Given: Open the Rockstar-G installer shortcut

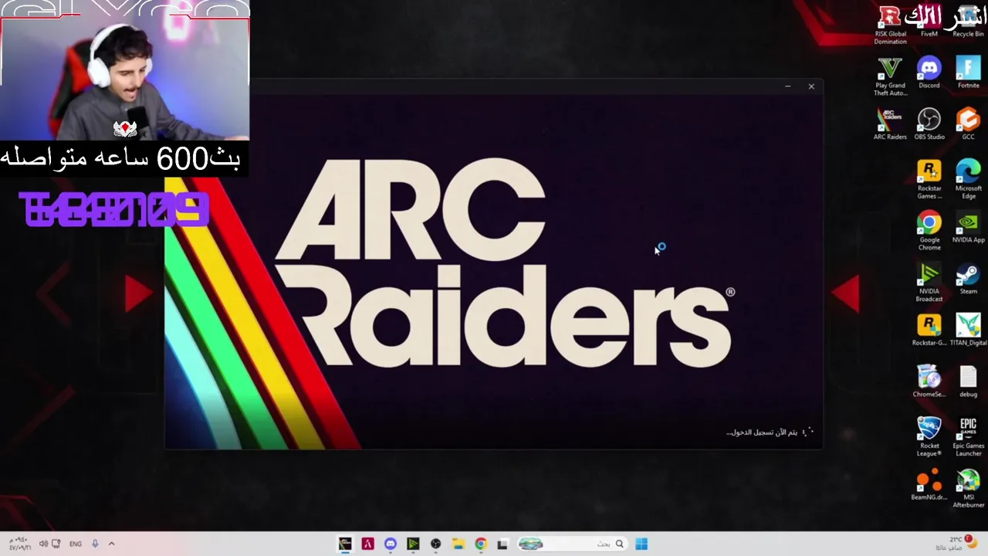Looking at the screenshot, I should pos(929,331).
